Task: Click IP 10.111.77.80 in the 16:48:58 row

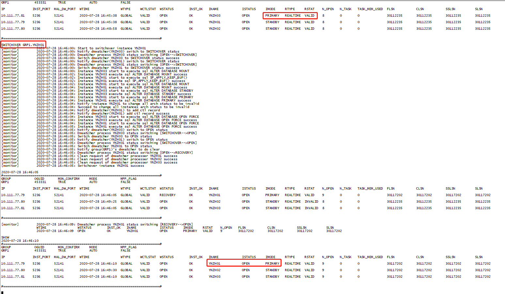Action: [x=13, y=29]
